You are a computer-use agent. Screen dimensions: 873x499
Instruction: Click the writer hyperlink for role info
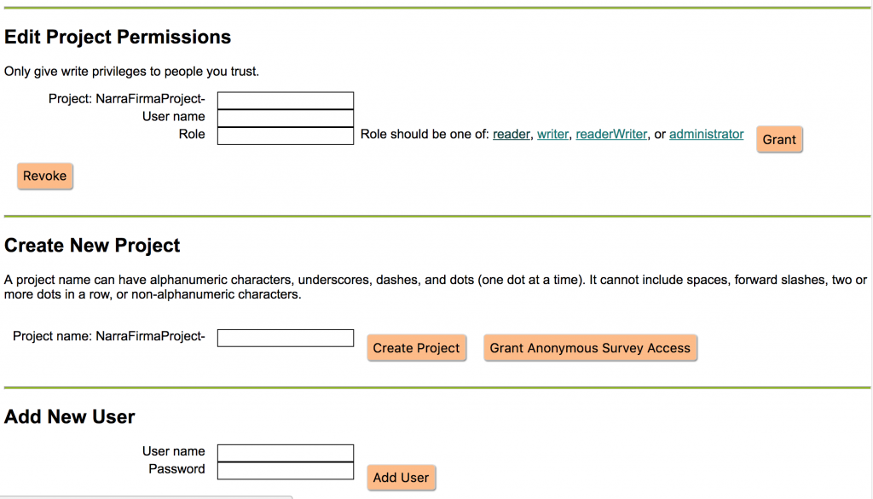[552, 134]
